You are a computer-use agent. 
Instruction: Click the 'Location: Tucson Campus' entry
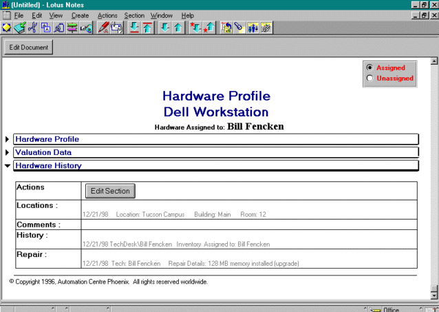150,214
